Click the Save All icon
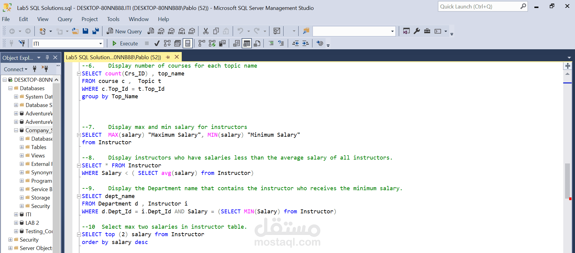The width and height of the screenshot is (575, 253). pos(96,31)
